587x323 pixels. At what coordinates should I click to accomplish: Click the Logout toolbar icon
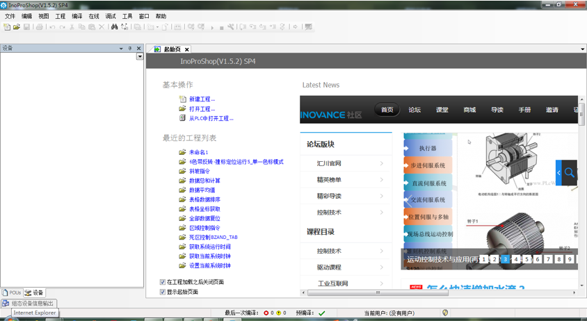pos(201,27)
